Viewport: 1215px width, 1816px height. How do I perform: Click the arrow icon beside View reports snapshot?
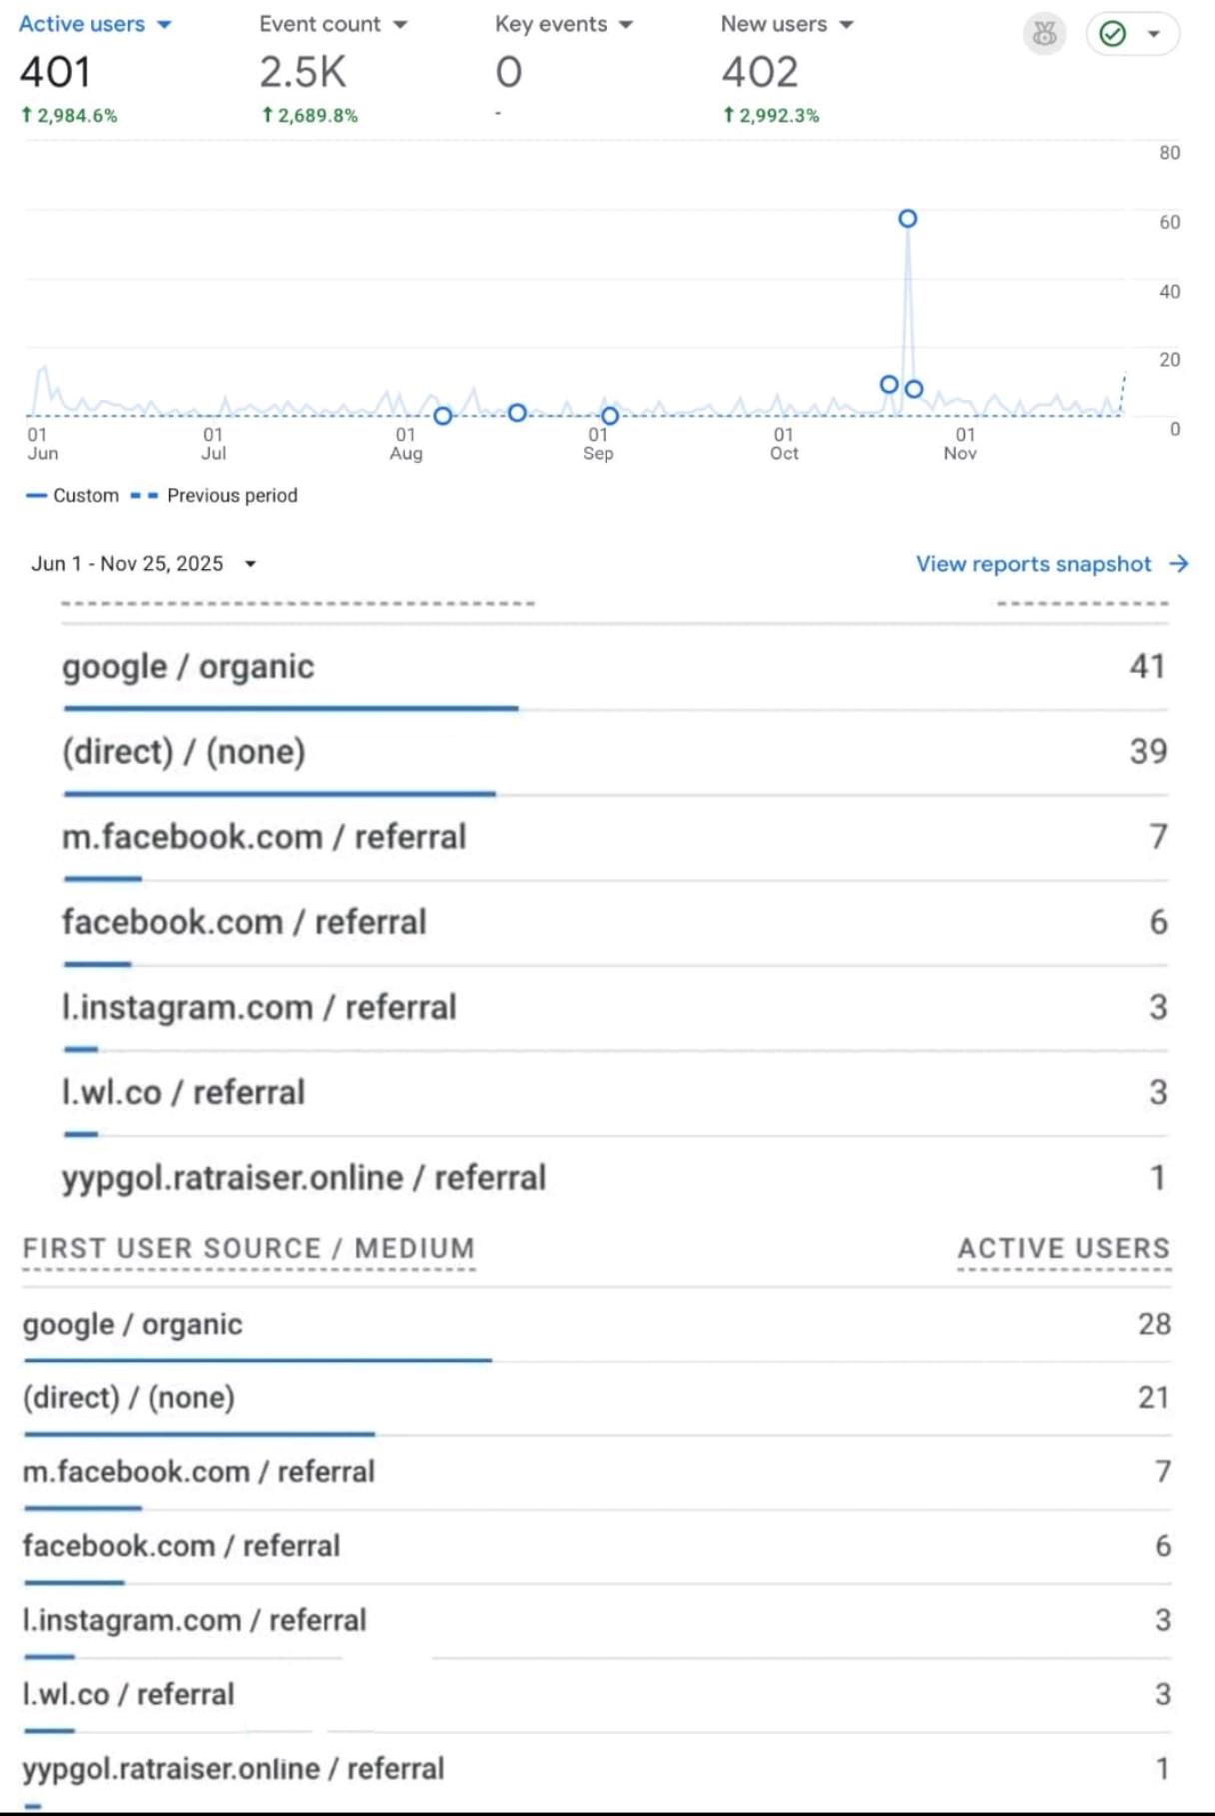[x=1179, y=564]
